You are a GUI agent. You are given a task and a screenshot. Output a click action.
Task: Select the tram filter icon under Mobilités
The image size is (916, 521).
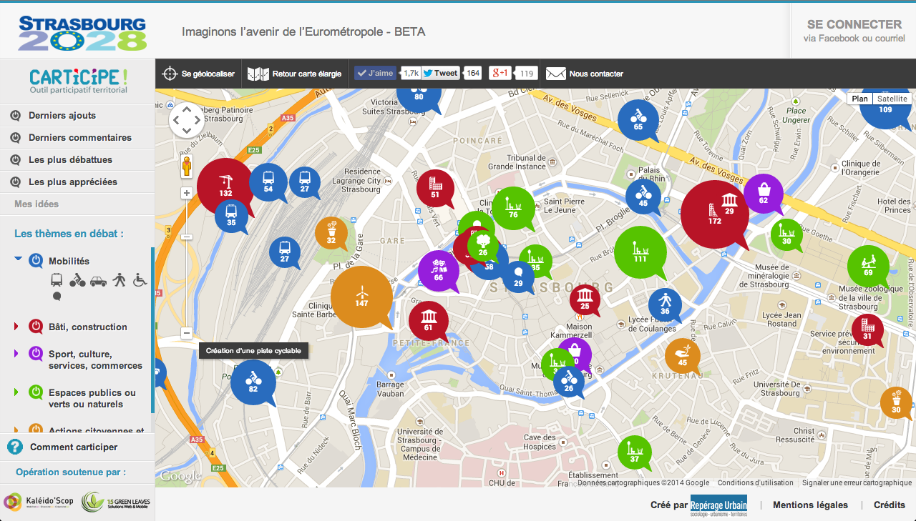(x=57, y=280)
